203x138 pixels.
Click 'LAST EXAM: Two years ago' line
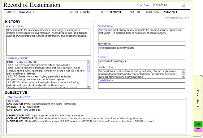[24, 110]
